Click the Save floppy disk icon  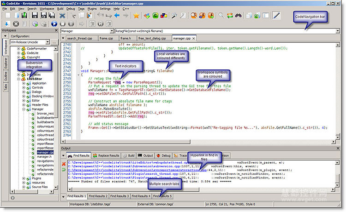[35, 15]
